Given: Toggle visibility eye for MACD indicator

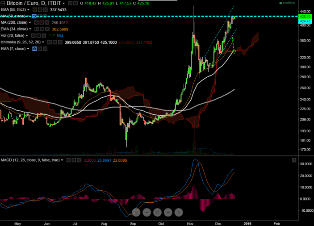Looking at the screenshot, I should tap(68, 160).
